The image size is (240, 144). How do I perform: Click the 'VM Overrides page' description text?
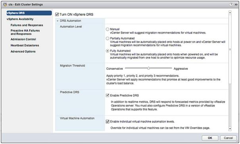(x=160, y=128)
